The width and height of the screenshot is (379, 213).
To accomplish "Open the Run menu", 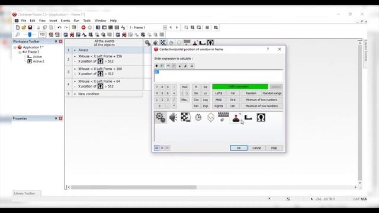I will tap(76, 21).
